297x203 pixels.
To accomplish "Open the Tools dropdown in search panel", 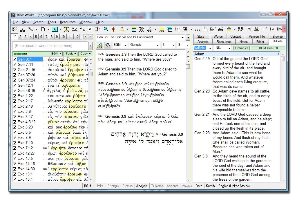I will point(71,54).
